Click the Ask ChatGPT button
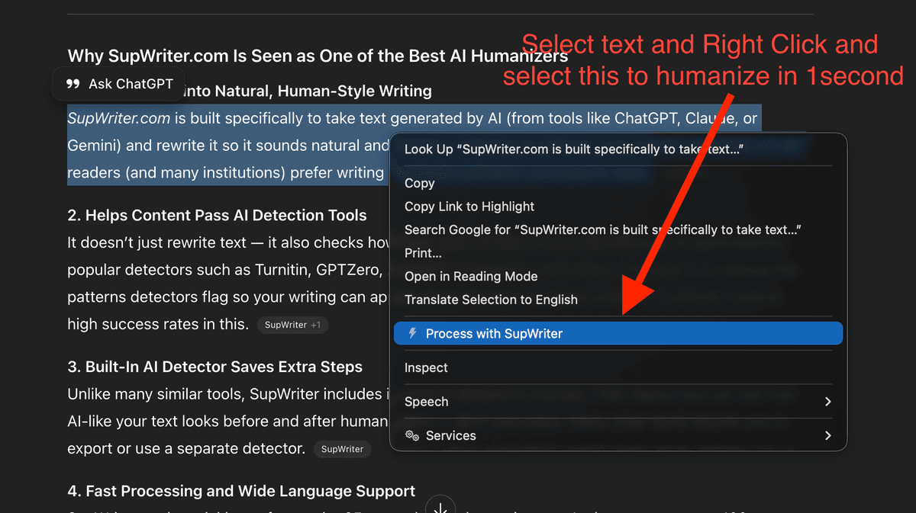The height and width of the screenshot is (513, 916). [x=118, y=85]
